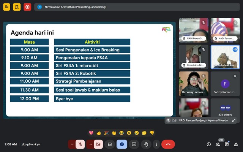Open more options three-dot menu

click(x=156, y=144)
